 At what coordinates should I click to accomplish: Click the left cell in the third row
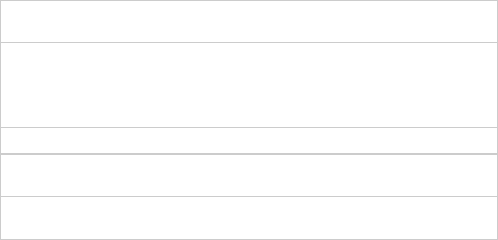click(58, 106)
